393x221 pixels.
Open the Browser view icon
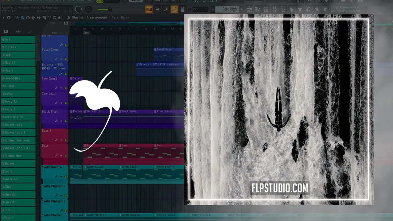282,10
